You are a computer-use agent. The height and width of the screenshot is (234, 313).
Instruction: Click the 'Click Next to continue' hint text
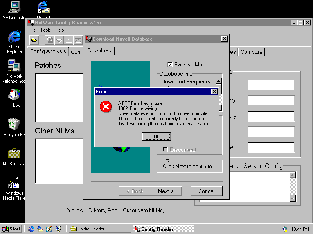point(187,167)
